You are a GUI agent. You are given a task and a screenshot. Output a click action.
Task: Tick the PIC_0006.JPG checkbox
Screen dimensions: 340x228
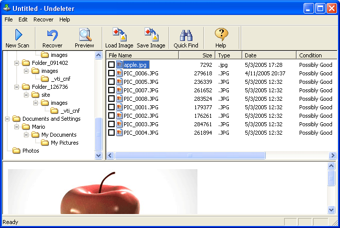click(111, 73)
